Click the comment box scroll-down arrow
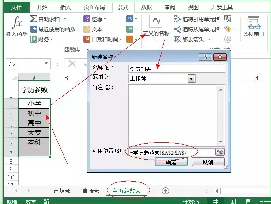271x204 pixels. pyautogui.click(x=221, y=142)
